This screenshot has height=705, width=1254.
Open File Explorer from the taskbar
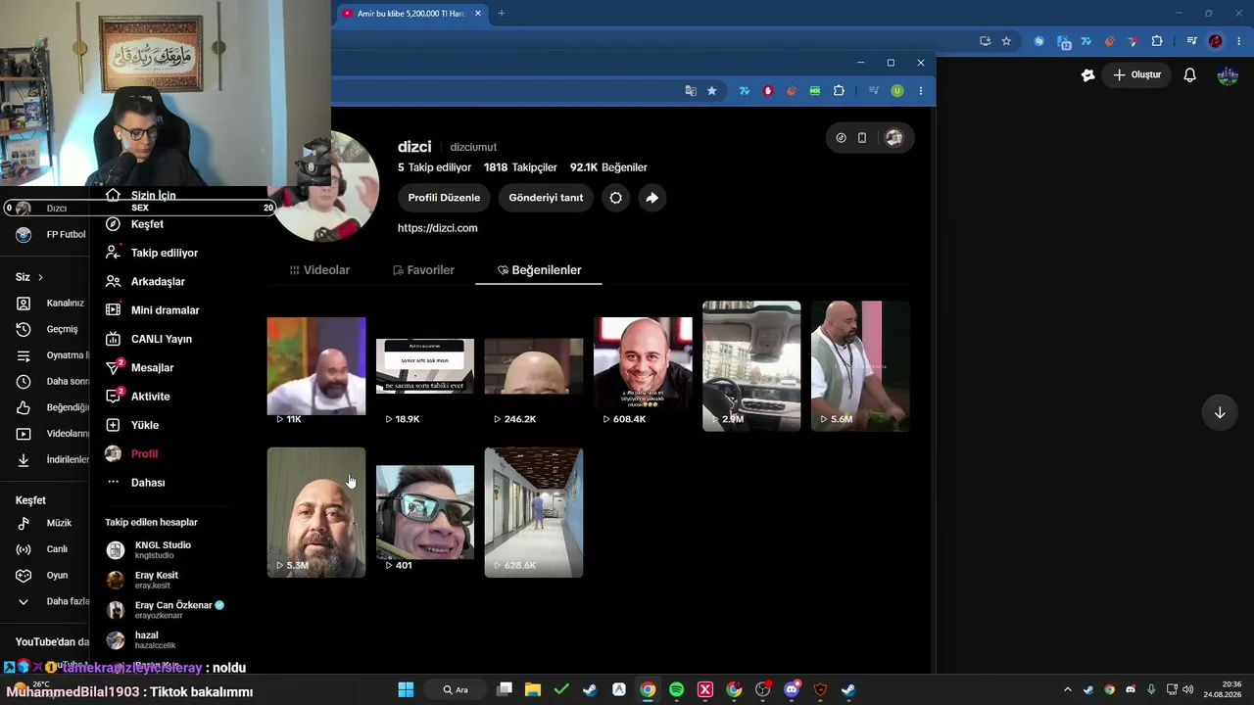tap(532, 689)
